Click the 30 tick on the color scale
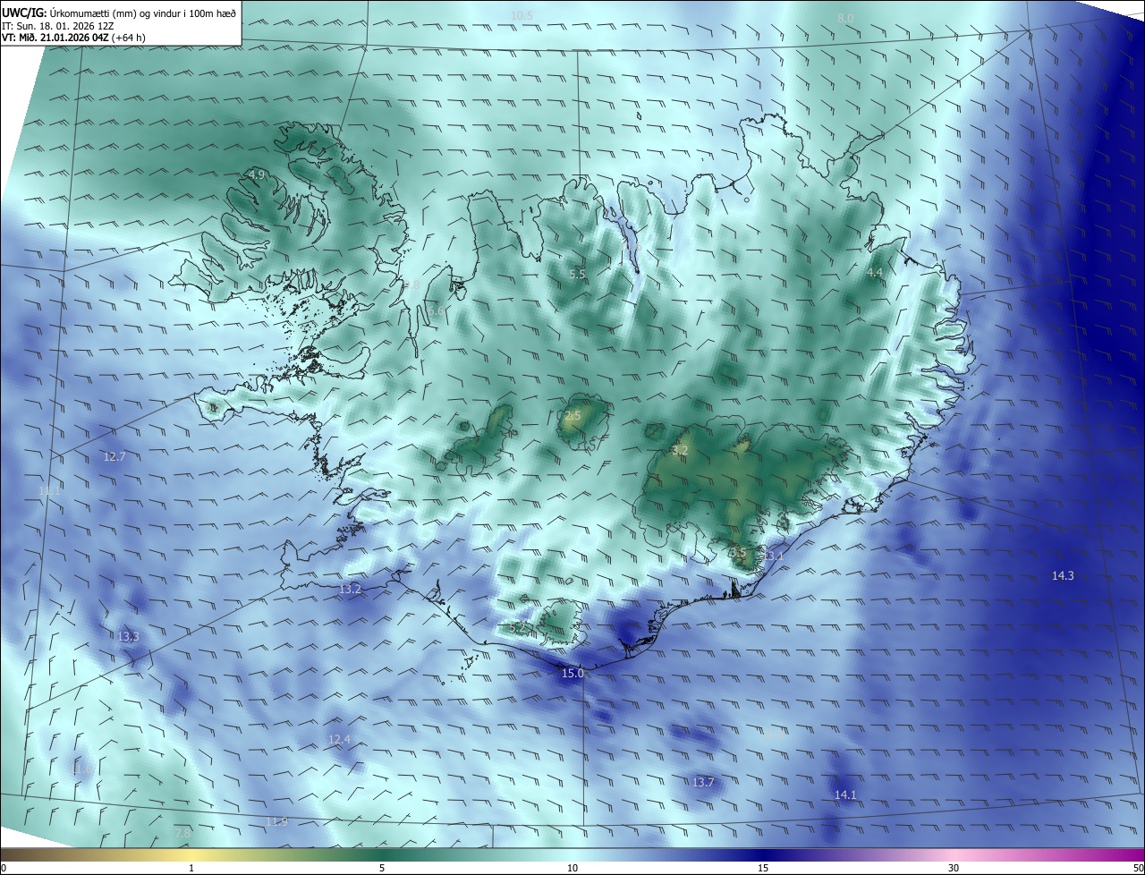Image resolution: width=1145 pixels, height=875 pixels. (x=954, y=868)
